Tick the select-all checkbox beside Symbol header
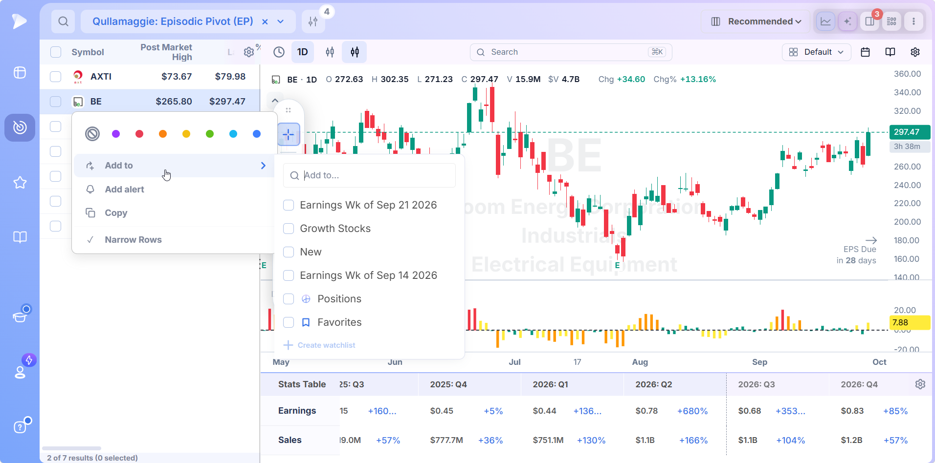935x463 pixels. click(56, 52)
